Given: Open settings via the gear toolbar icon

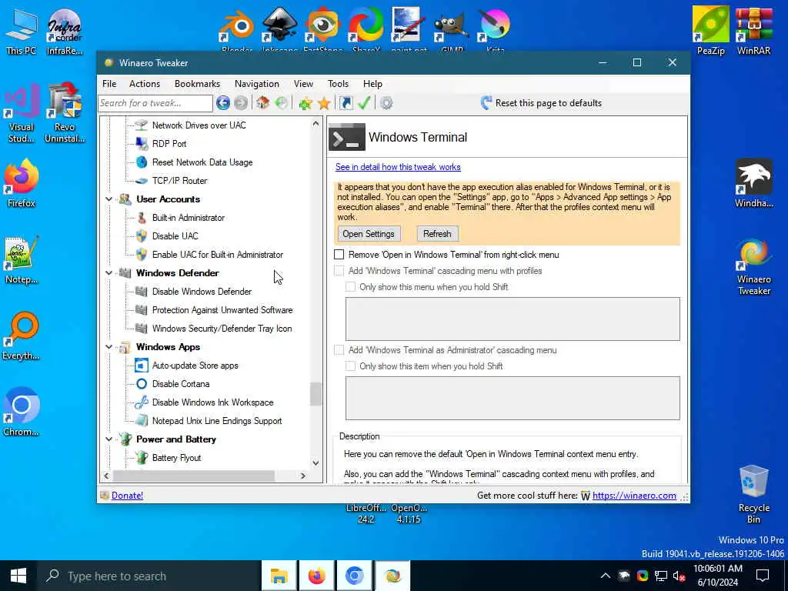Looking at the screenshot, I should [386, 103].
